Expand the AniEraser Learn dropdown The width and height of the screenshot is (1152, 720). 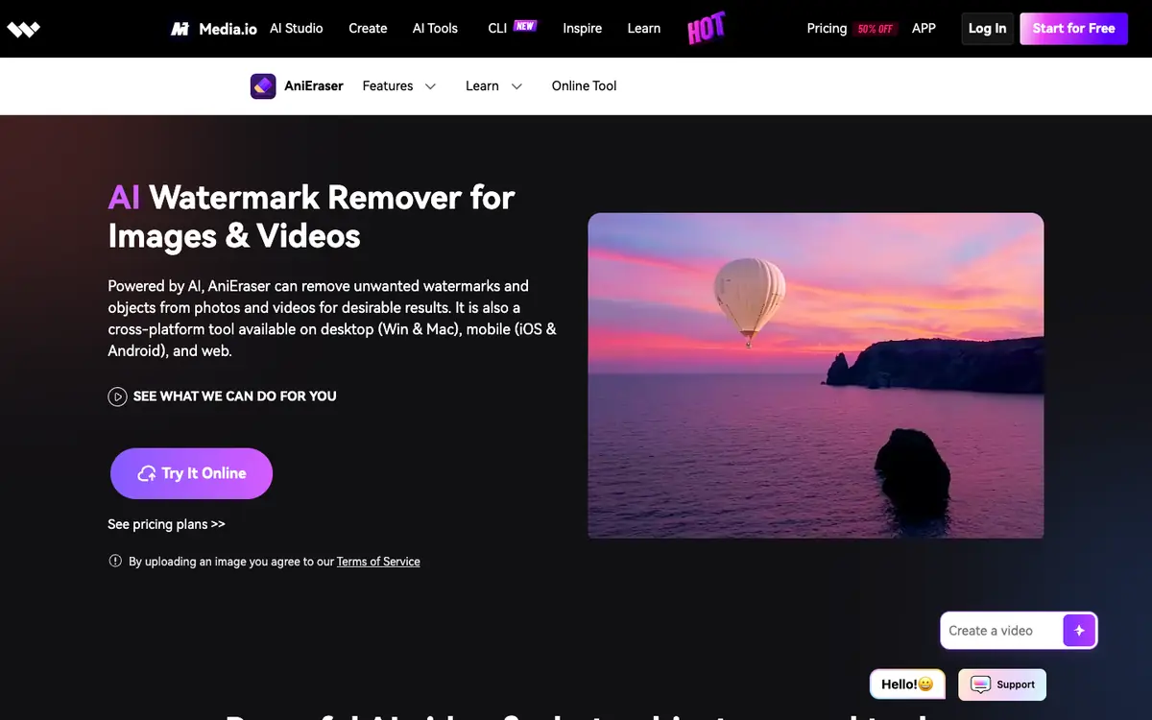click(494, 86)
